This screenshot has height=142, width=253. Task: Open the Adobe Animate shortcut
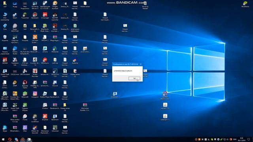coord(55,28)
